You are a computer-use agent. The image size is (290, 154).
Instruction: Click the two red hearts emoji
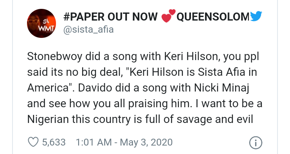tap(168, 16)
